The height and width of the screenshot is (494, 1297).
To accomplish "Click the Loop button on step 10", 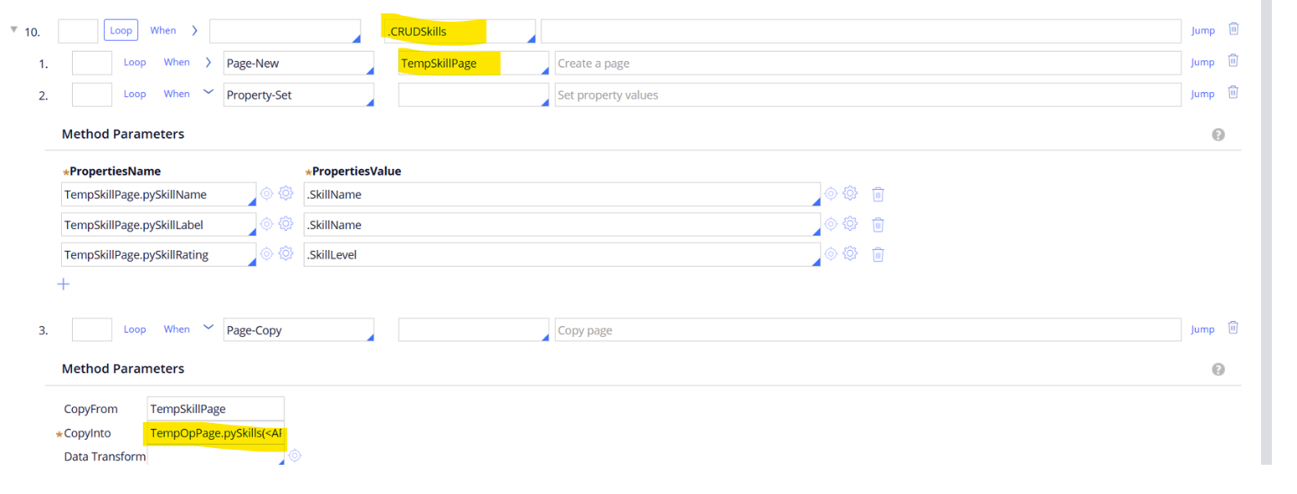I will (120, 30).
